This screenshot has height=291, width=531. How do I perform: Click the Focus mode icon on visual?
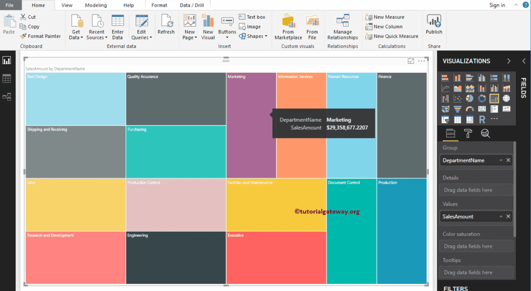(x=411, y=61)
